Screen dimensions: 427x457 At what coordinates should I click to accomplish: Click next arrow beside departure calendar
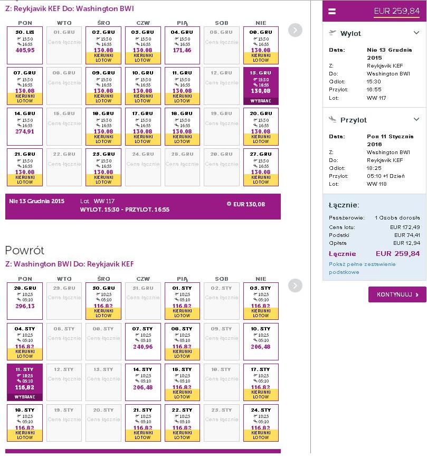[x=295, y=30]
